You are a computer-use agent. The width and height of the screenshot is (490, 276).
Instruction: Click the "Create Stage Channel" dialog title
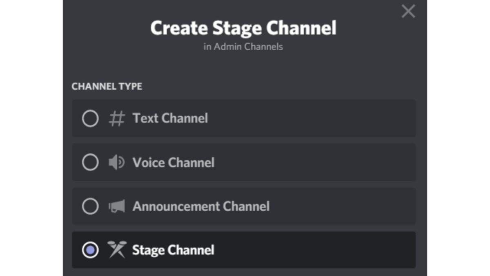[243, 28]
